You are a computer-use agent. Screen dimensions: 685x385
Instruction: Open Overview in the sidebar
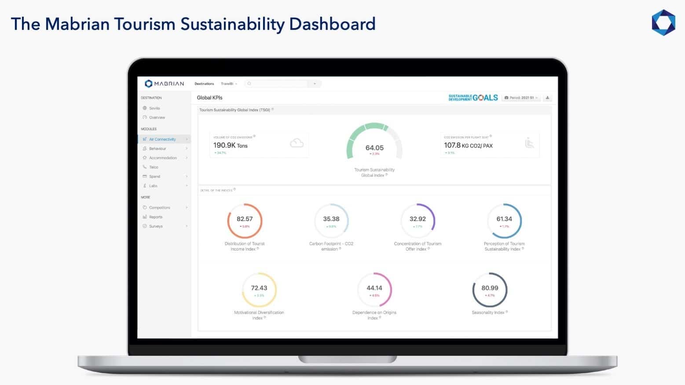(157, 117)
